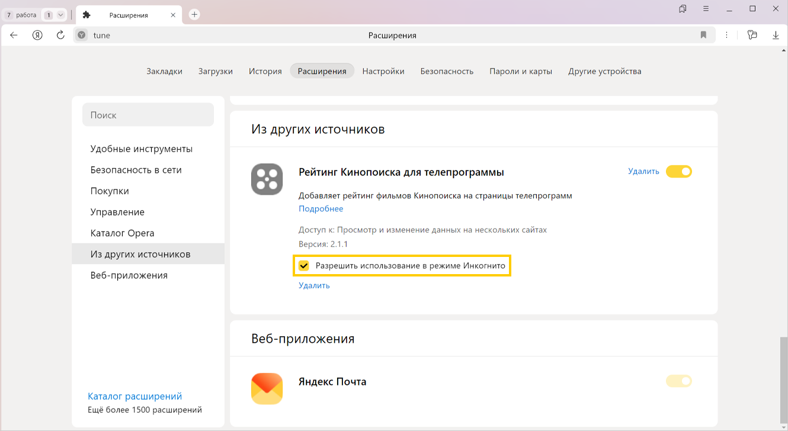The height and width of the screenshot is (431, 788).
Task: Expand the работа tab group dropdown
Action: click(x=60, y=15)
